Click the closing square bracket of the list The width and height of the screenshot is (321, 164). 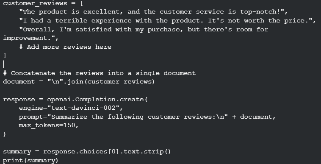5,56
